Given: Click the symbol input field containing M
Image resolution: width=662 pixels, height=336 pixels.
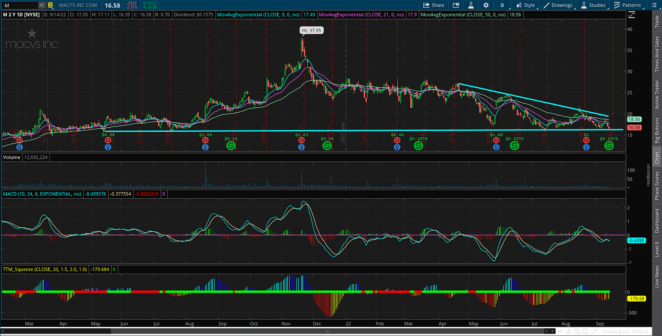Looking at the screenshot, I should pyautogui.click(x=20, y=5).
